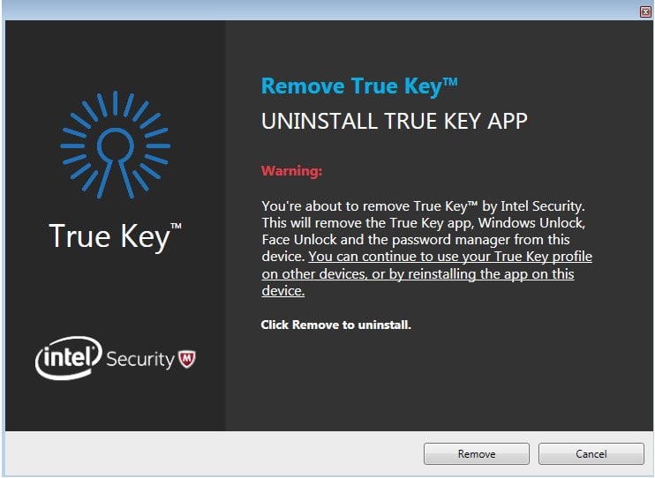Click the 'UNINSTALL TRUE KEY APP' title

tap(395, 122)
